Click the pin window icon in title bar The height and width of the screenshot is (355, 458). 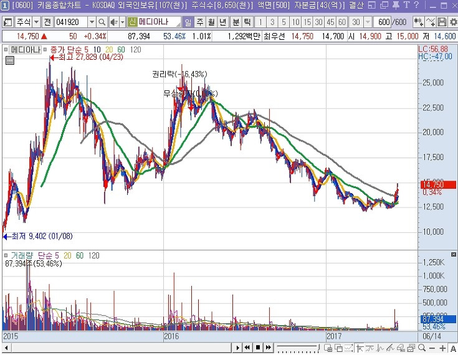(x=396, y=5)
